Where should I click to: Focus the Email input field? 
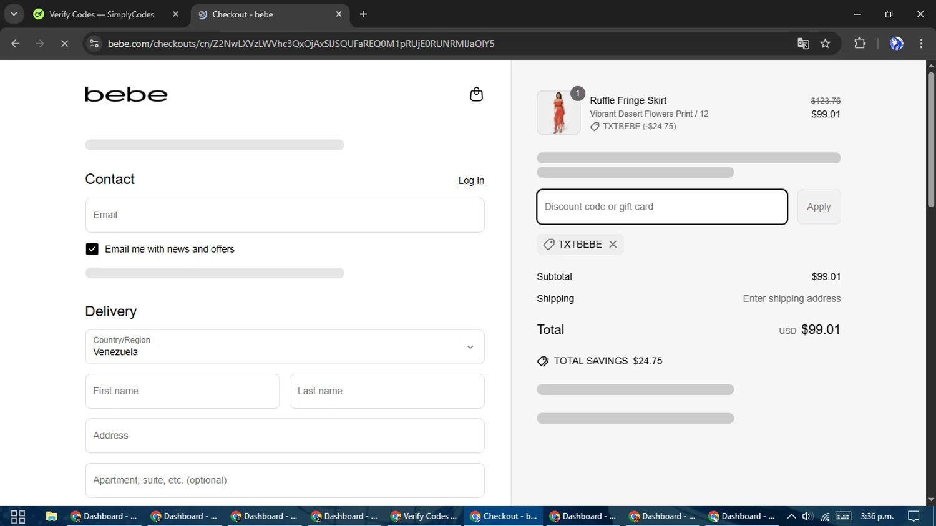pos(285,215)
